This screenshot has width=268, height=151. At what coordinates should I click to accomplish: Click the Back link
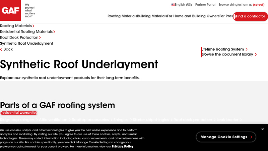[6, 49]
